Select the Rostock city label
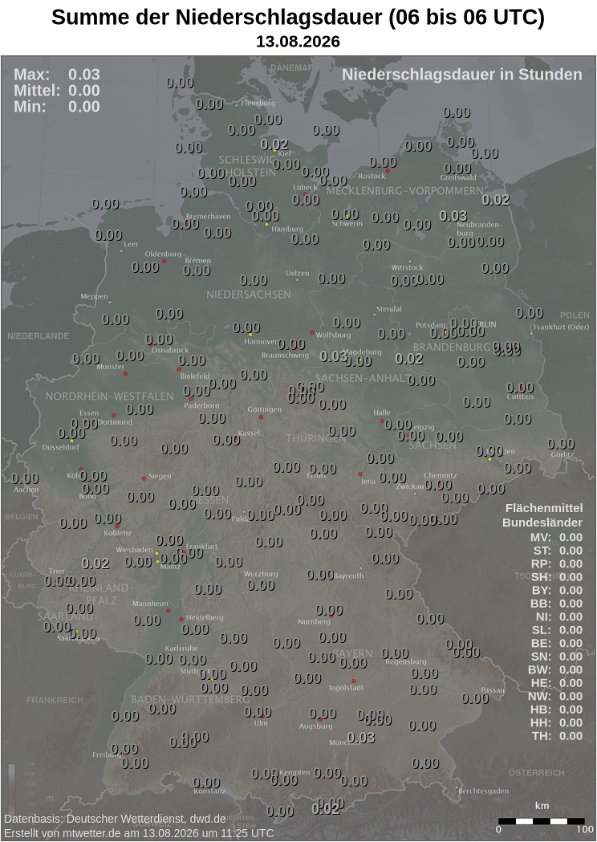The height and width of the screenshot is (842, 597). click(x=372, y=176)
